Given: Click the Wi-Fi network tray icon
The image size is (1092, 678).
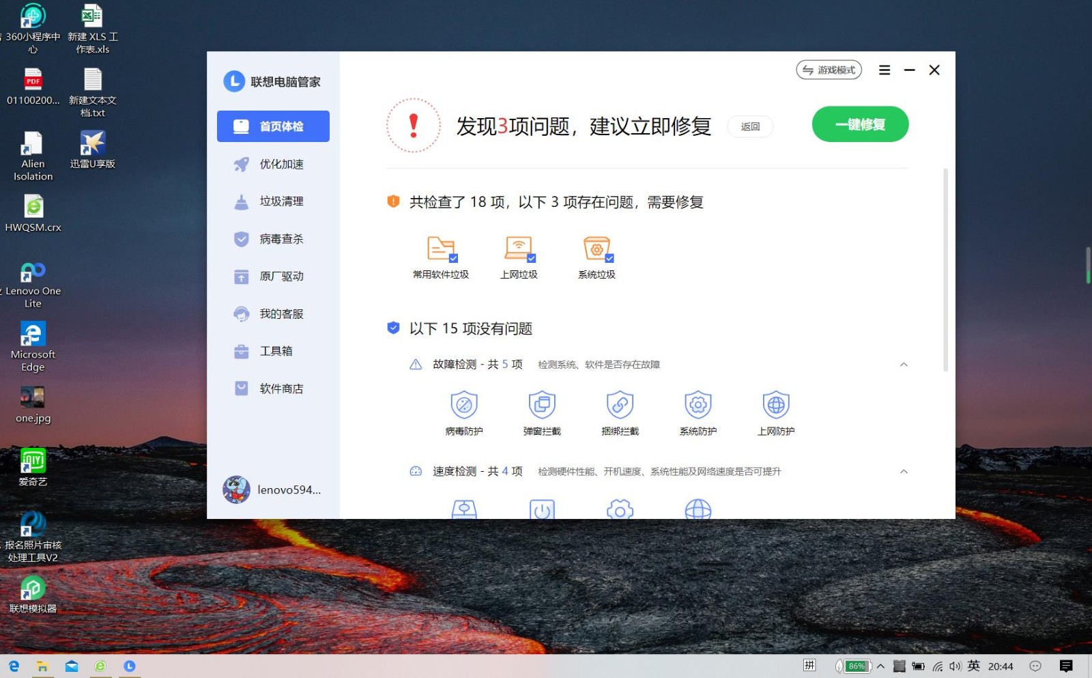Looking at the screenshot, I should pyautogui.click(x=938, y=666).
